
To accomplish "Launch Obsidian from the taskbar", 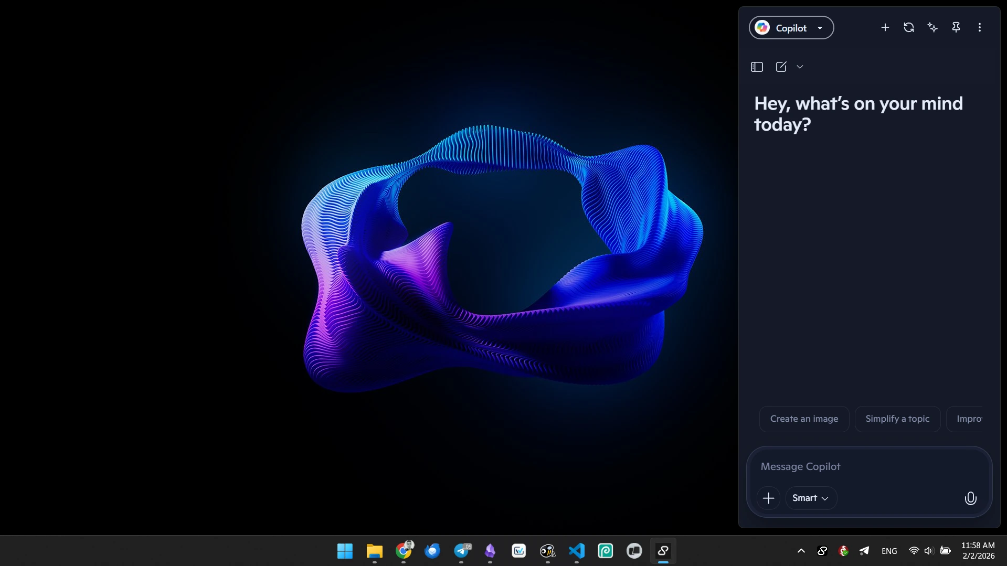I will point(491,551).
